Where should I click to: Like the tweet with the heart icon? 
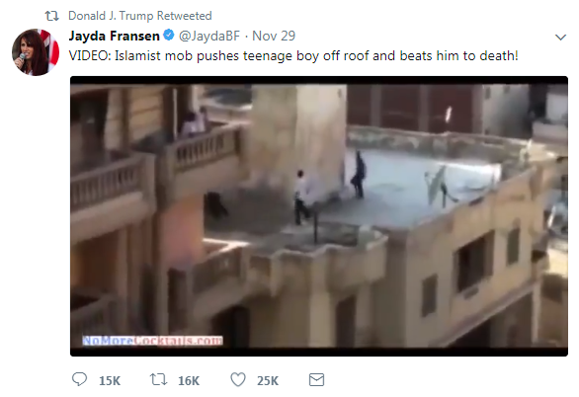pos(238,379)
